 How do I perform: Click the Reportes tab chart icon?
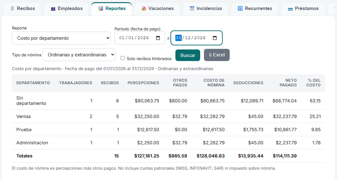pyautogui.click(x=101, y=8)
